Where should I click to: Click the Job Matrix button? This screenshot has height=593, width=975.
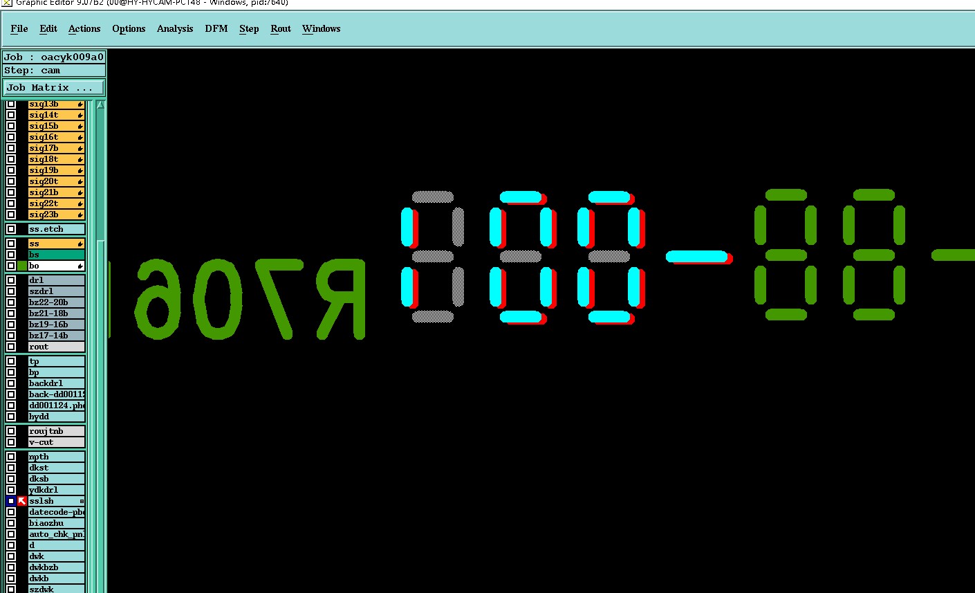pos(54,88)
